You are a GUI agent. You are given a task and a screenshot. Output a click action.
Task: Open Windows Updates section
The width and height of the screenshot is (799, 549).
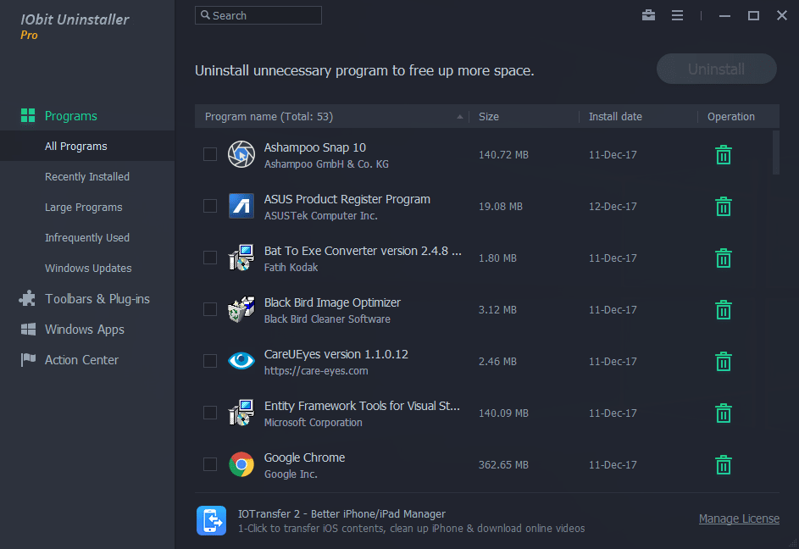[87, 268]
